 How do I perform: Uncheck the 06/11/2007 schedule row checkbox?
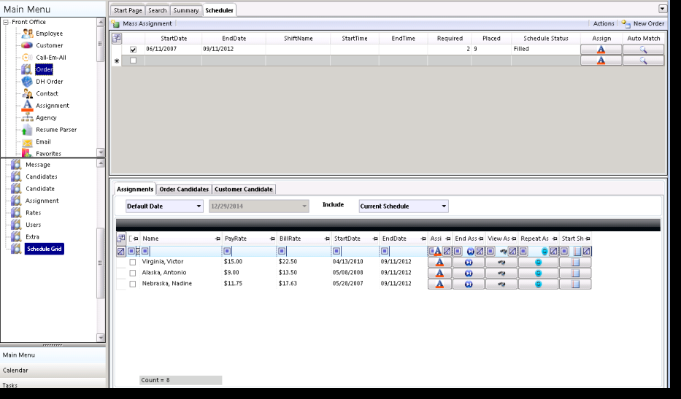point(134,50)
